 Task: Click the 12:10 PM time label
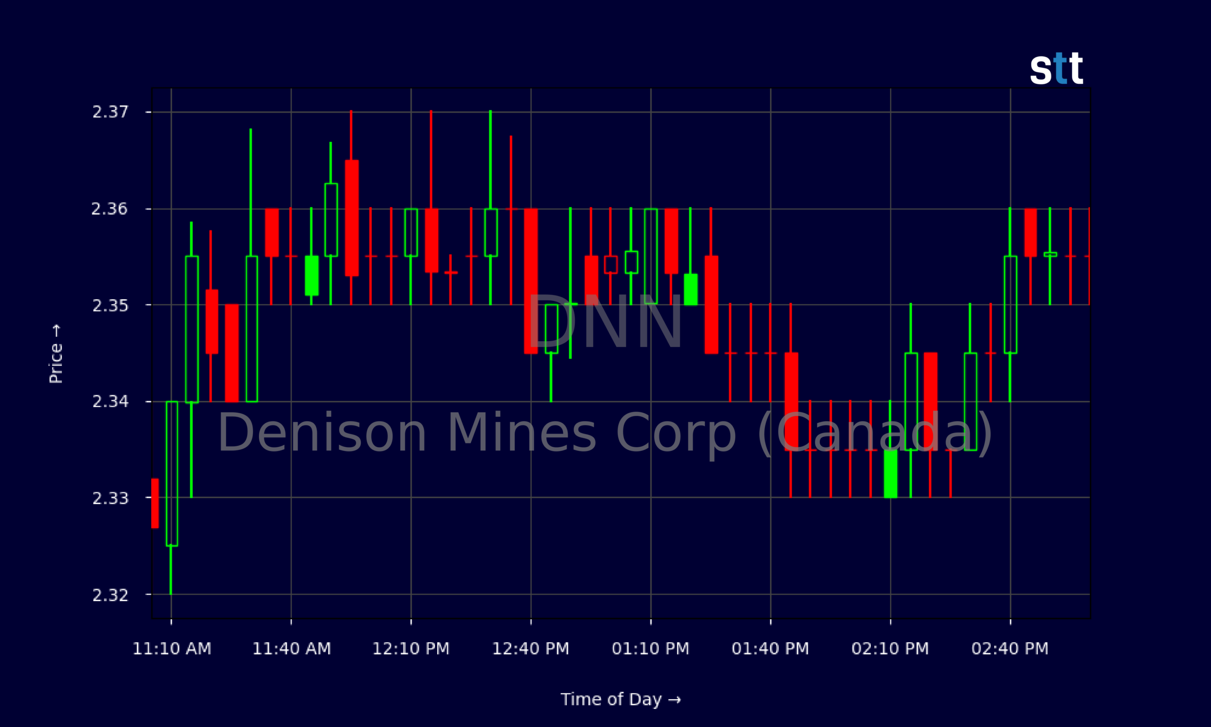pos(411,648)
